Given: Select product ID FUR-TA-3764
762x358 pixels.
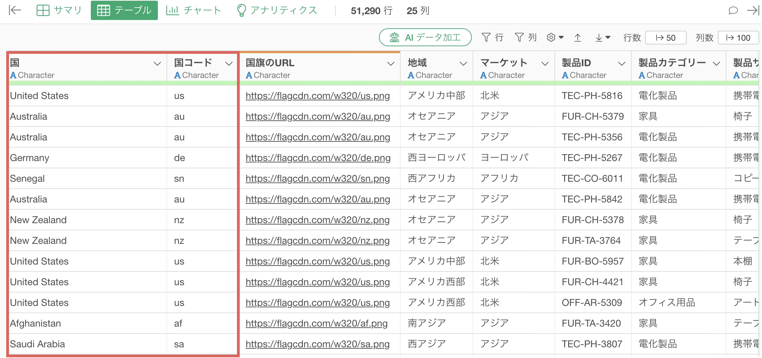Looking at the screenshot, I should (593, 241).
